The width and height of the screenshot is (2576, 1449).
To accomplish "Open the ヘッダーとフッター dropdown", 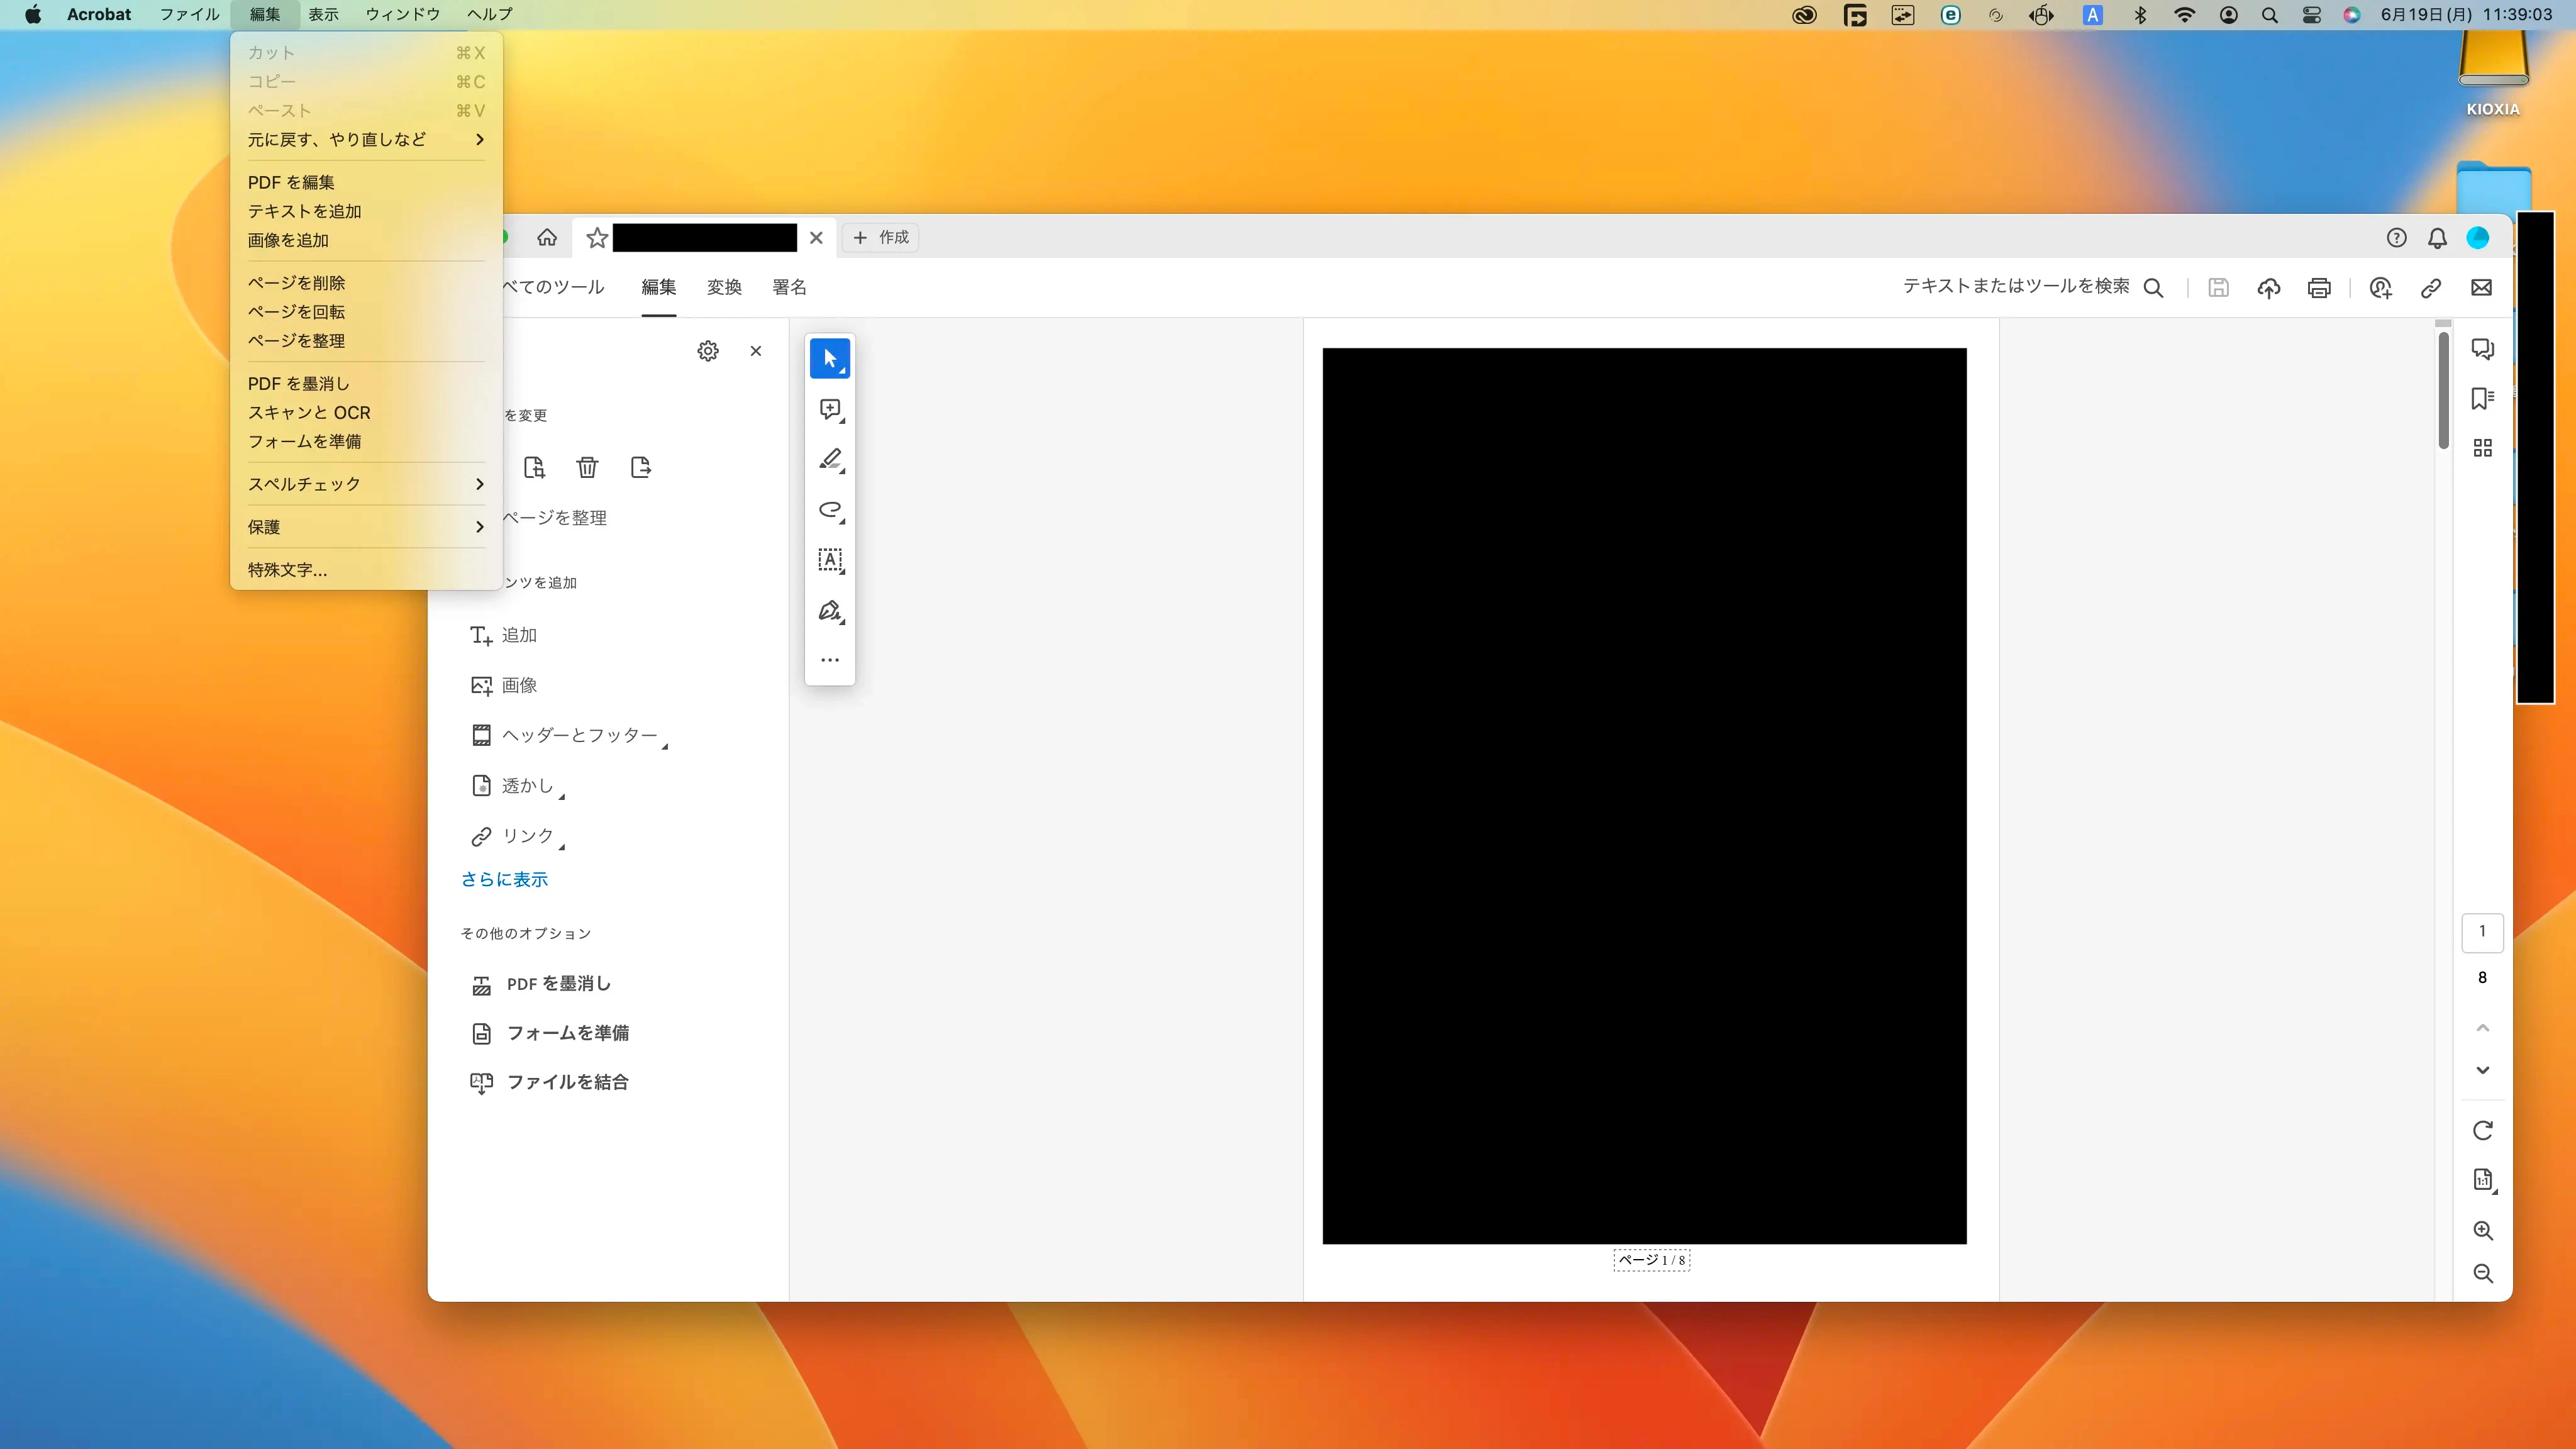I will coord(579,735).
